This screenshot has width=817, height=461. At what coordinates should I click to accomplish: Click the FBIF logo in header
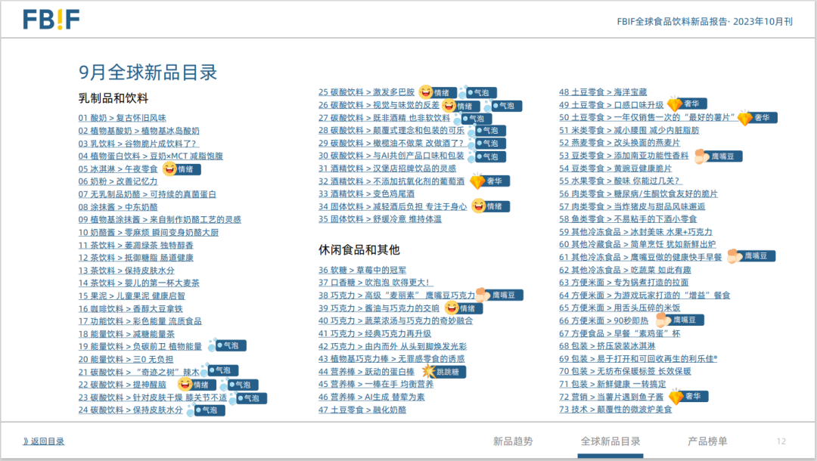click(51, 19)
